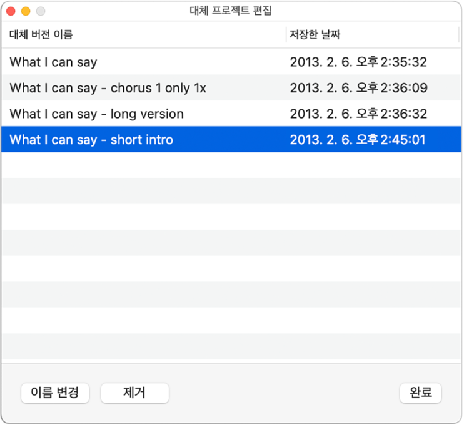The image size is (464, 425).
Task: Click the 이름 변경 (Rename) button
Action: 55,393
